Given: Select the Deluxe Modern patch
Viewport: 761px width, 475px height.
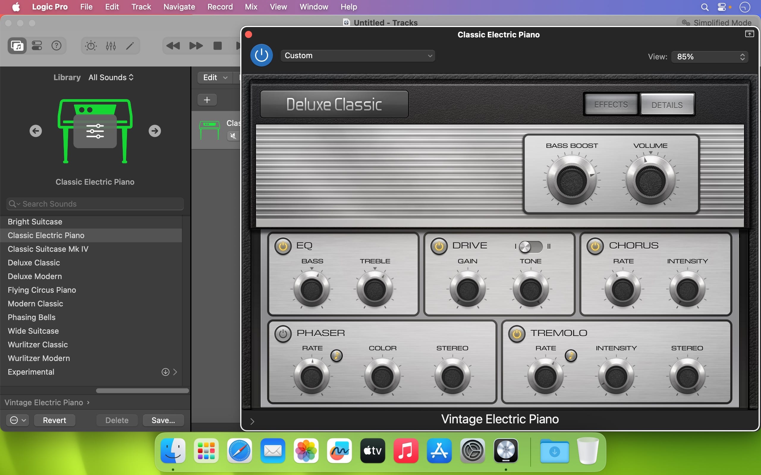Looking at the screenshot, I should [91, 276].
